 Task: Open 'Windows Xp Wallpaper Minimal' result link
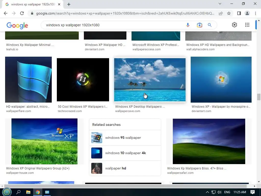coord(30,45)
